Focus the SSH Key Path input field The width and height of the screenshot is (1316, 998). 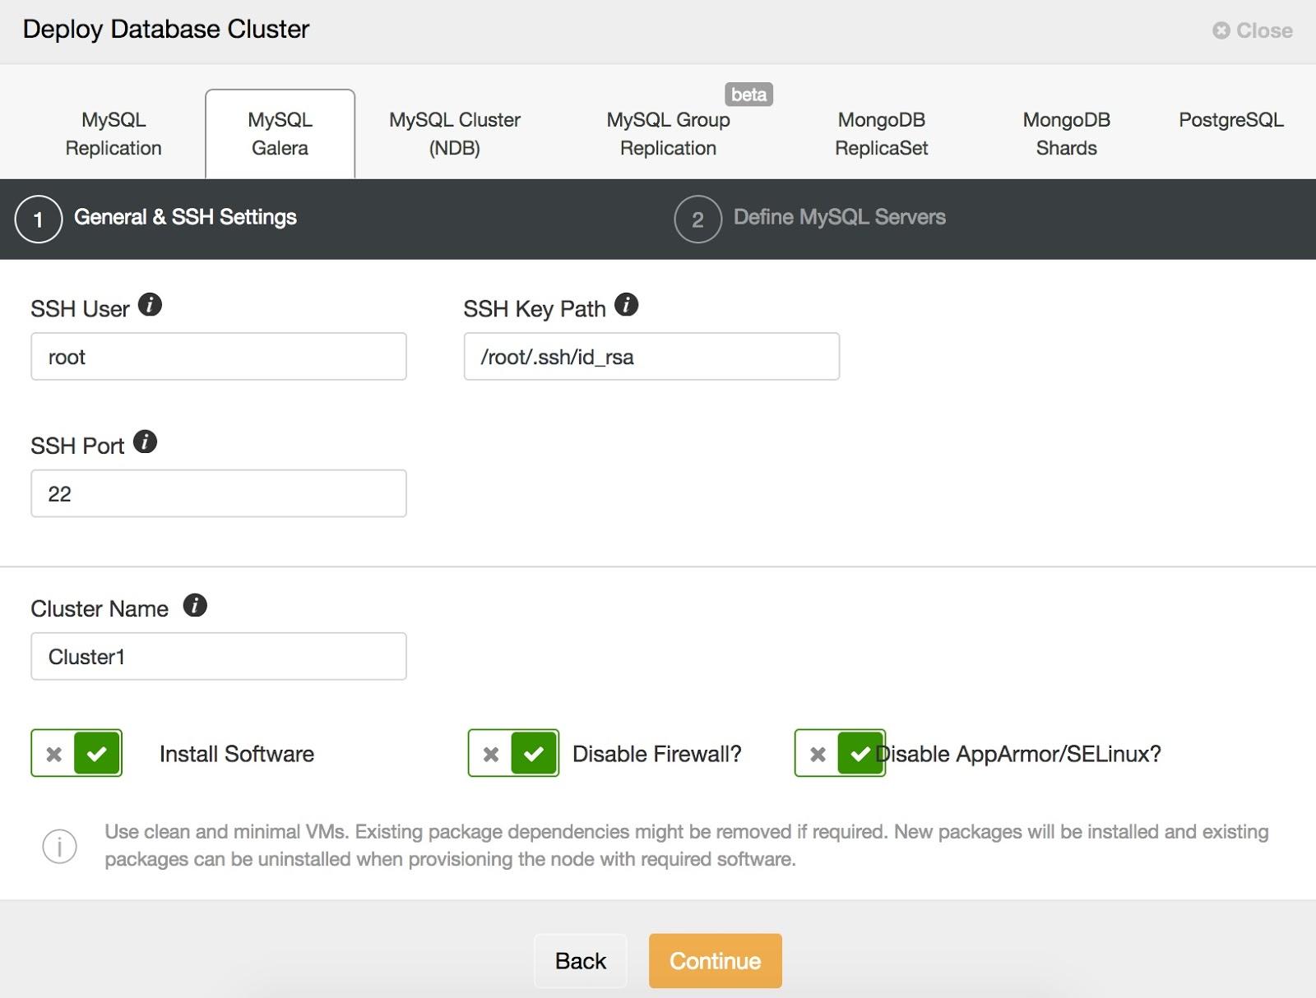651,357
